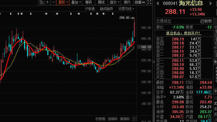Click the 298.00 high price label
The height and width of the screenshot is (122, 217).
tap(124, 18)
